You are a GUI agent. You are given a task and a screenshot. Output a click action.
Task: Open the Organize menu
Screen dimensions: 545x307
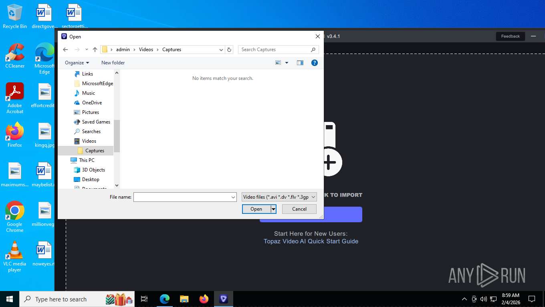tap(77, 63)
